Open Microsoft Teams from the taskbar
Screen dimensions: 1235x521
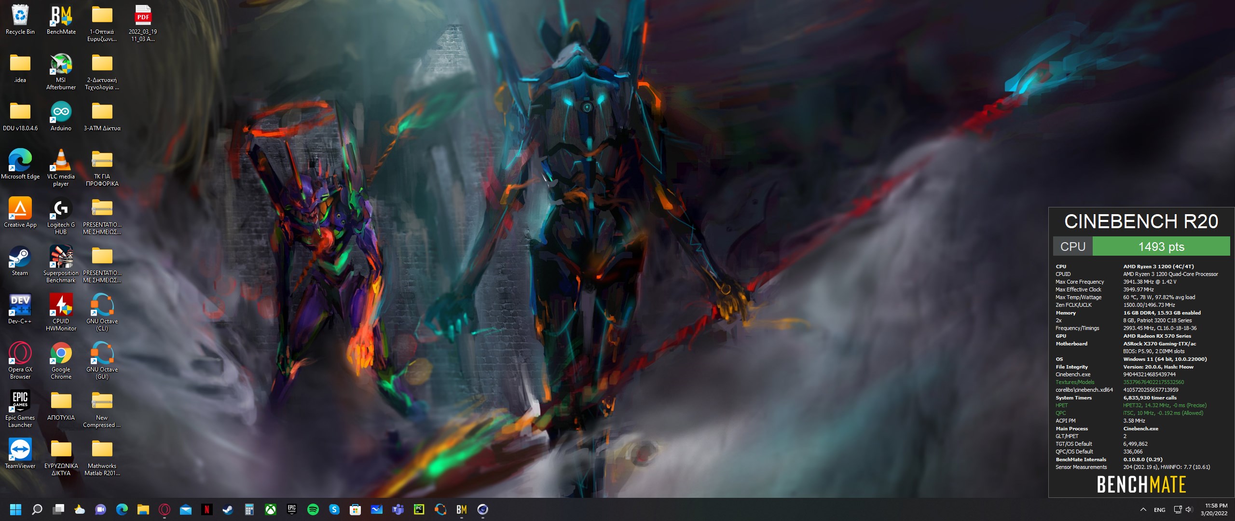[398, 509]
